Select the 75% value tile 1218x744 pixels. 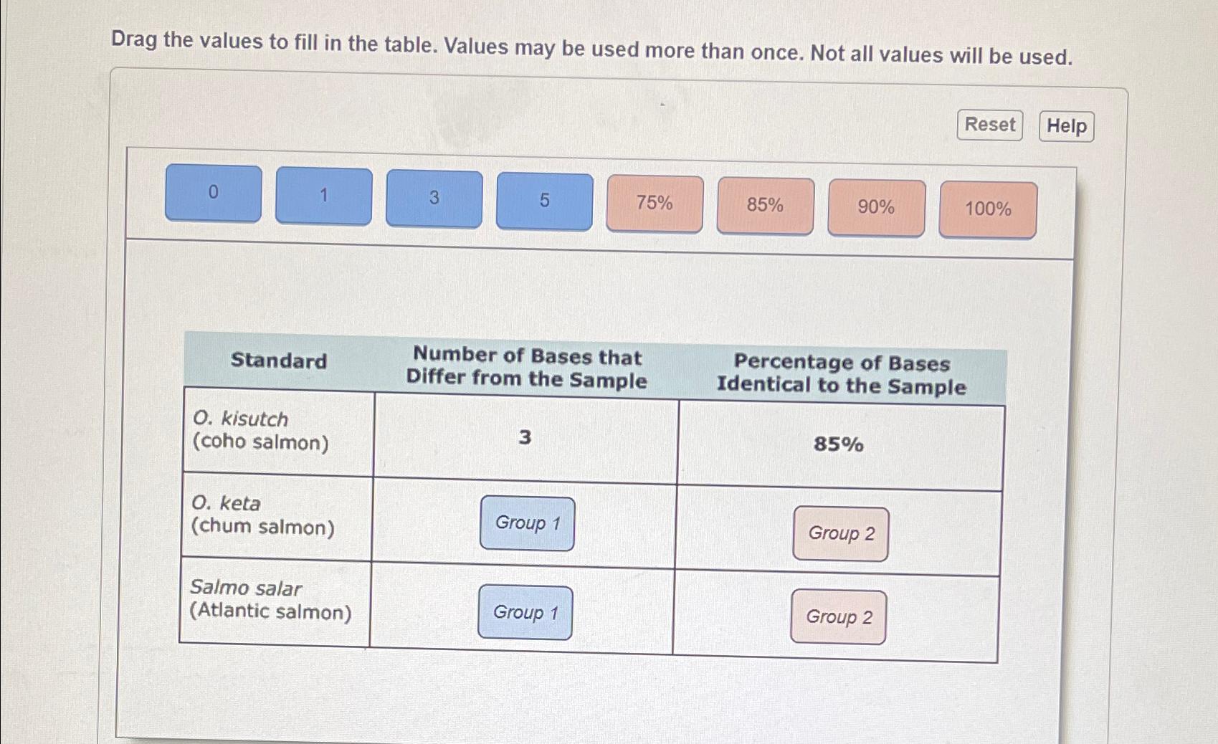pyautogui.click(x=654, y=204)
